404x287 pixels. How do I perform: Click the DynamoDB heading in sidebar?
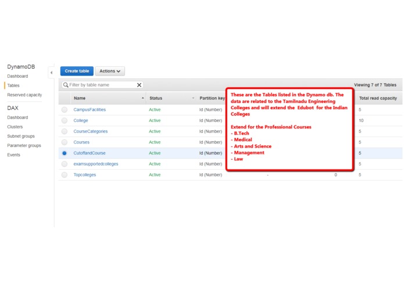point(21,67)
